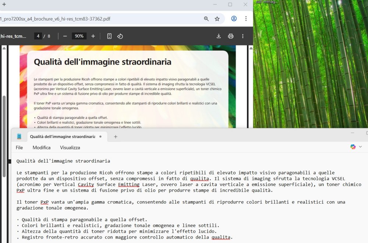Open PDF viewer more actions menu
368x243 pixels.
[243, 36]
